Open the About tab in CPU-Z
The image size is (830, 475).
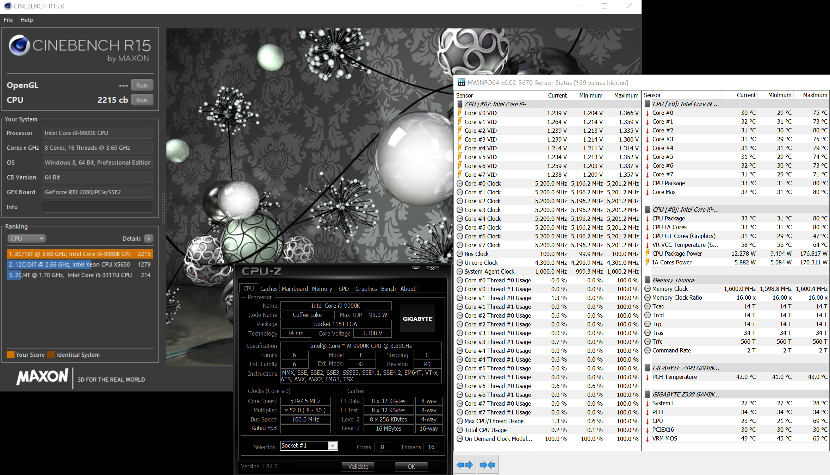408,289
